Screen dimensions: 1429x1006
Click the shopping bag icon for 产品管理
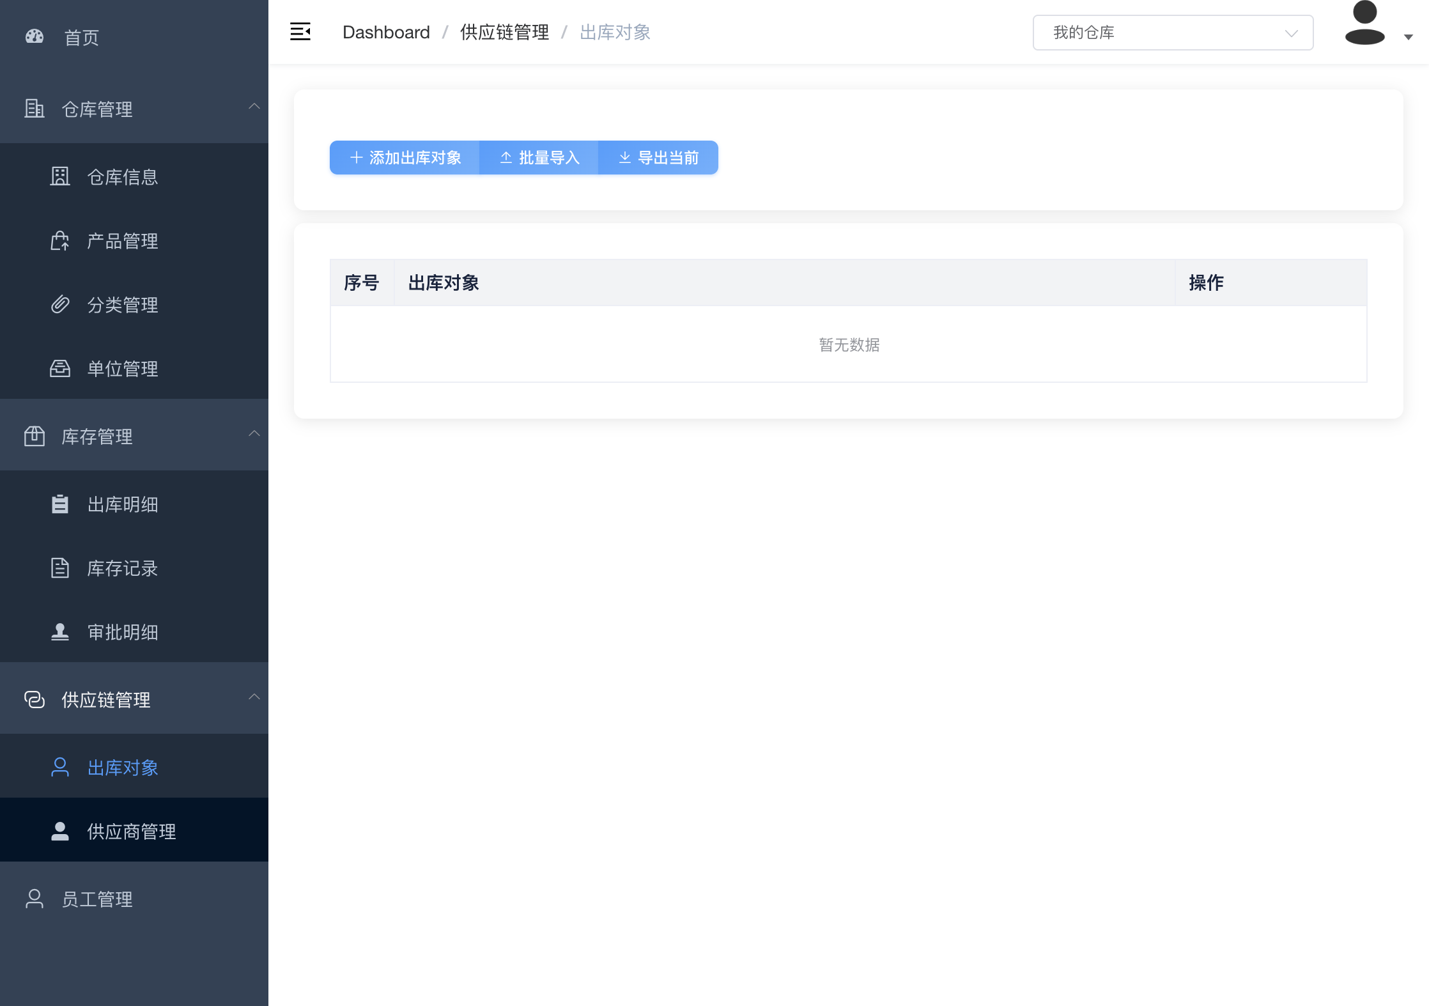[60, 241]
